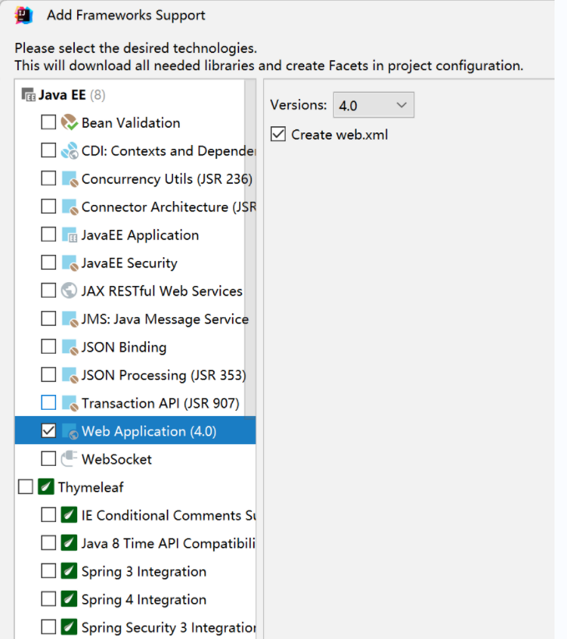Image resolution: width=567 pixels, height=639 pixels.
Task: Select the JMS: Java Message Service text
Action: (165, 319)
